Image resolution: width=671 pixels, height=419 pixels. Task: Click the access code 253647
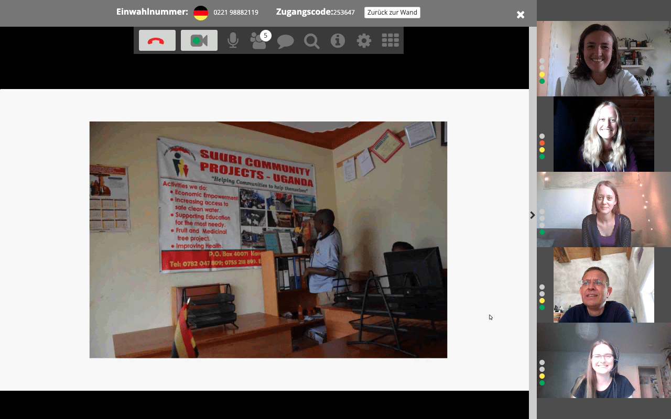pos(344,13)
